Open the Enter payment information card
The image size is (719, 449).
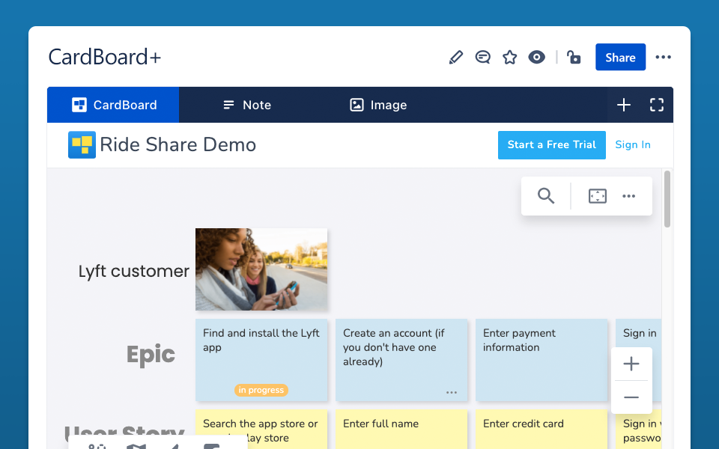point(541,360)
